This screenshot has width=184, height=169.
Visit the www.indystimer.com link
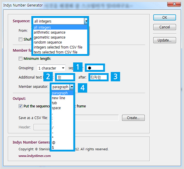[x=34, y=156]
